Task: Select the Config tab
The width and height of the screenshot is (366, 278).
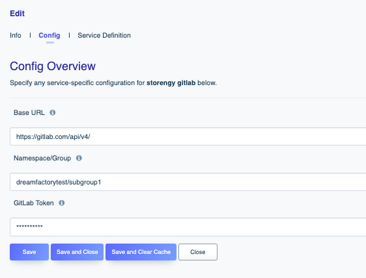Action: click(x=49, y=35)
